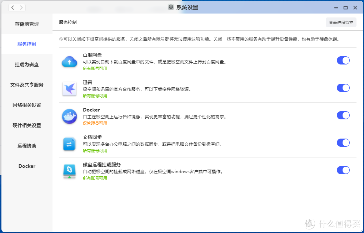Click the back arrow in title bar

[x=13, y=7]
